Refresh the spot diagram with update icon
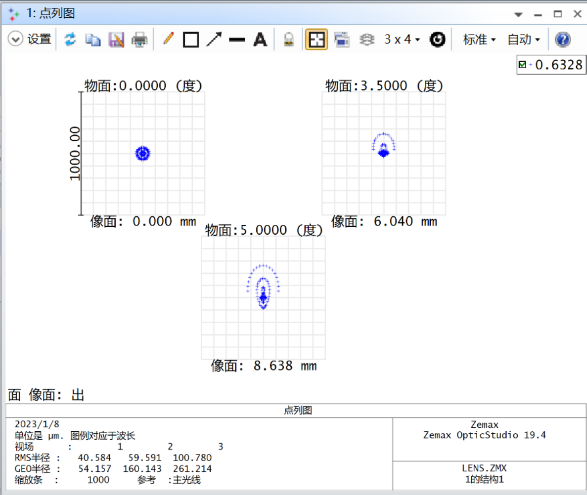The height and width of the screenshot is (495, 587). [70, 39]
